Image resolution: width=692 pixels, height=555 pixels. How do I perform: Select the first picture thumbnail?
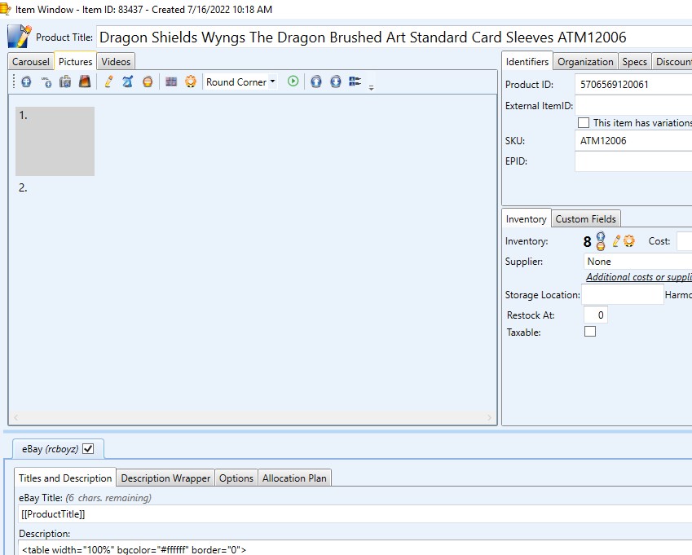coord(55,142)
